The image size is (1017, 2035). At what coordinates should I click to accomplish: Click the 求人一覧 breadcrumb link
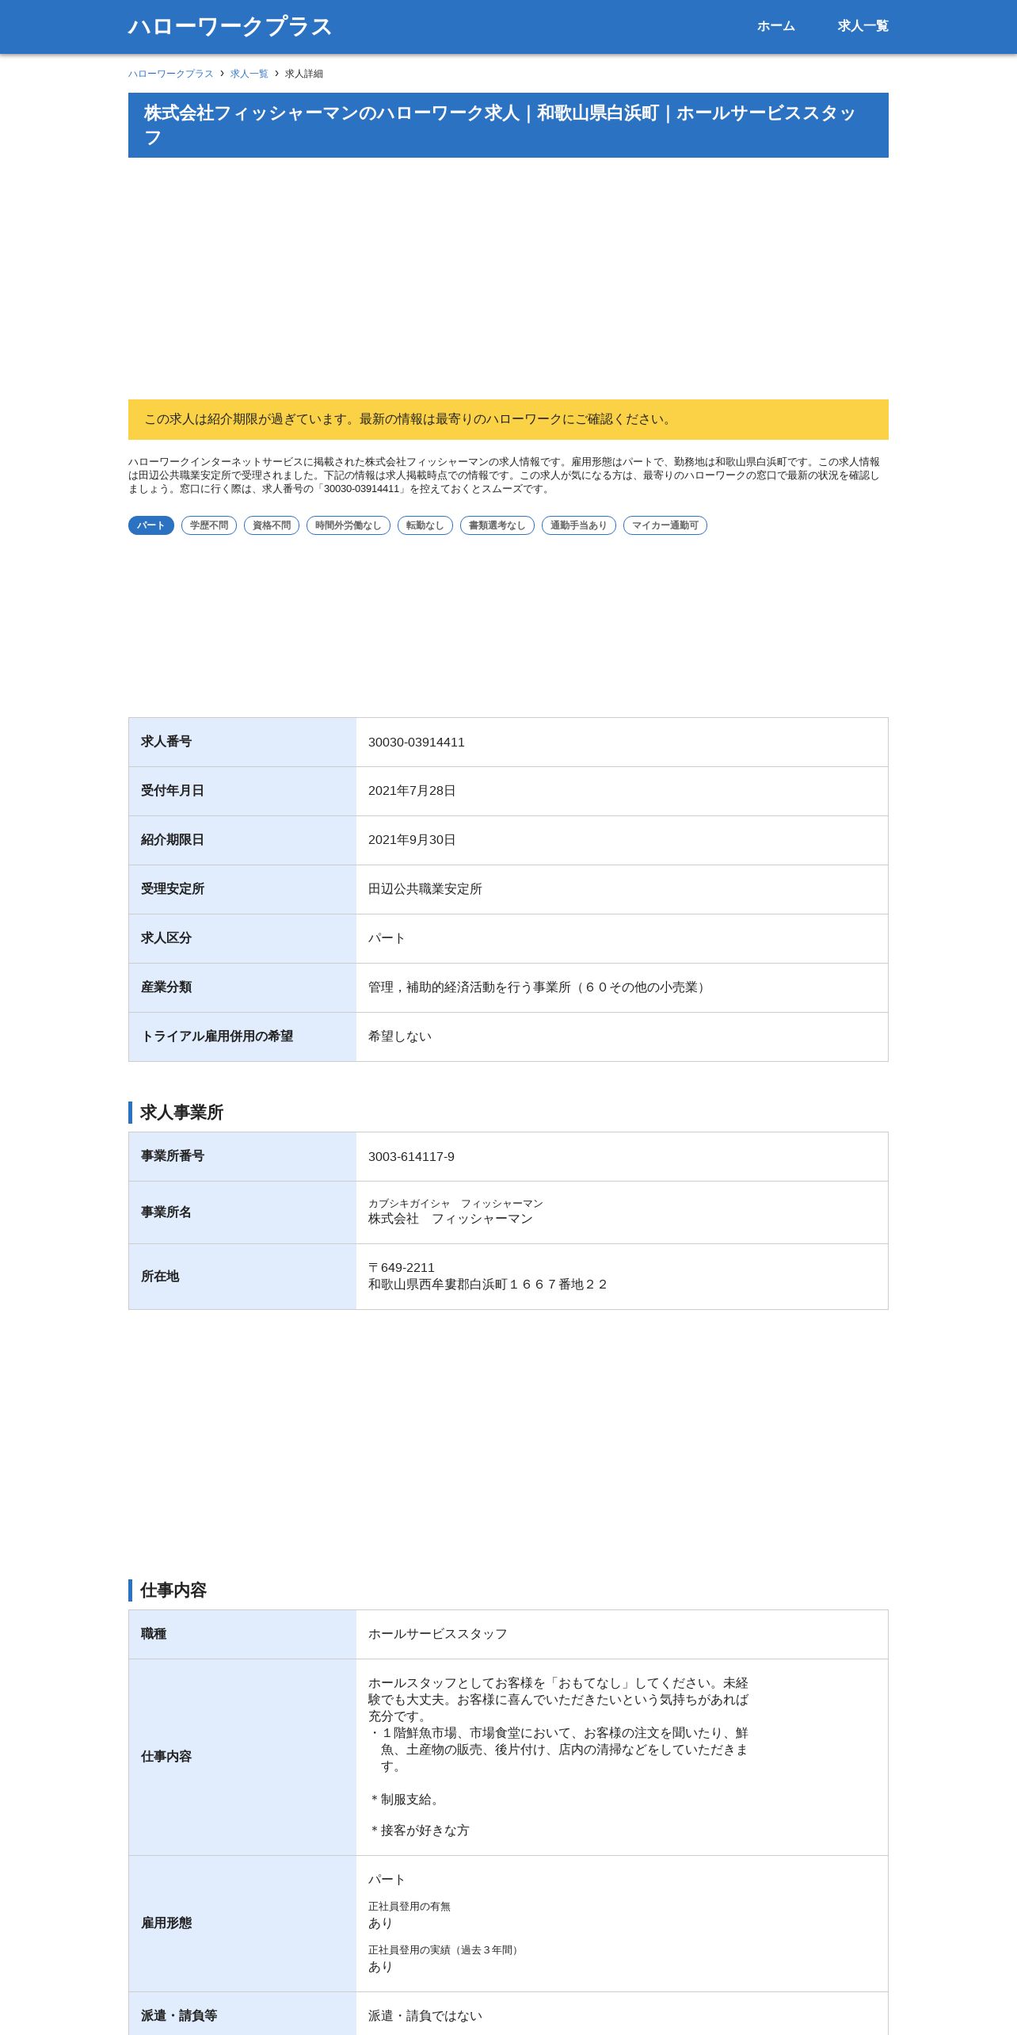click(x=249, y=74)
